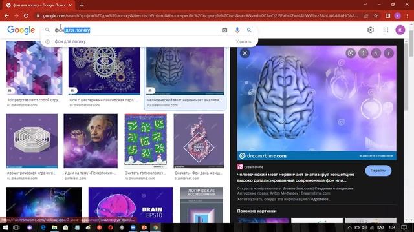Screen dimensions: 414x232
Task: Open the selected brain thumbnail in results
Action: pyautogui.click(x=185, y=70)
